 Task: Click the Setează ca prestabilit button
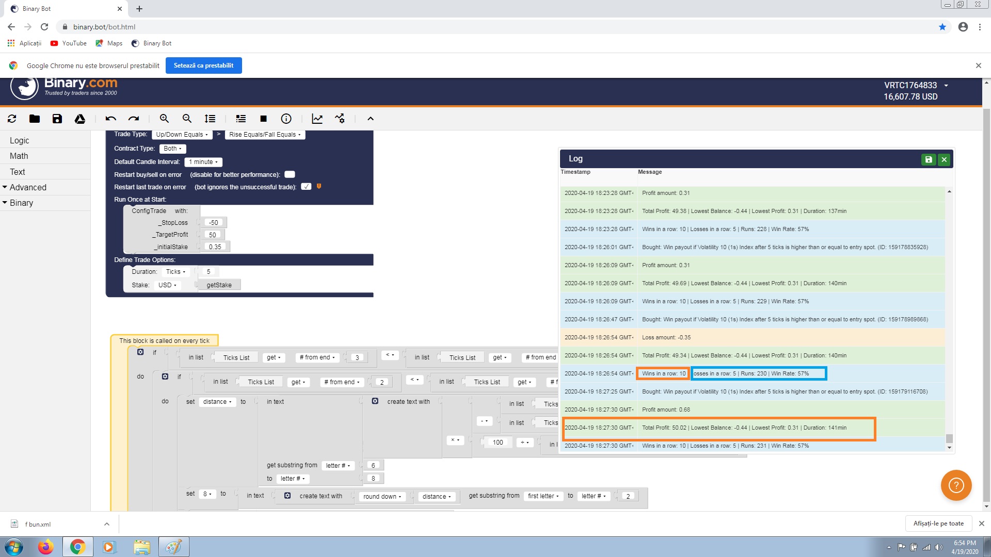pos(204,65)
